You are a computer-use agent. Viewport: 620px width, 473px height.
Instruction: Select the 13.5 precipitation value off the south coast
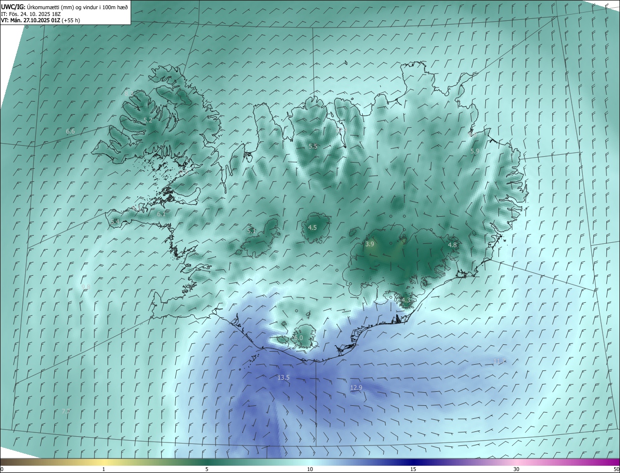click(283, 377)
